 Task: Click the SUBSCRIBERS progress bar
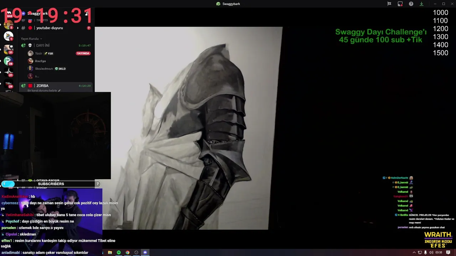[51, 184]
